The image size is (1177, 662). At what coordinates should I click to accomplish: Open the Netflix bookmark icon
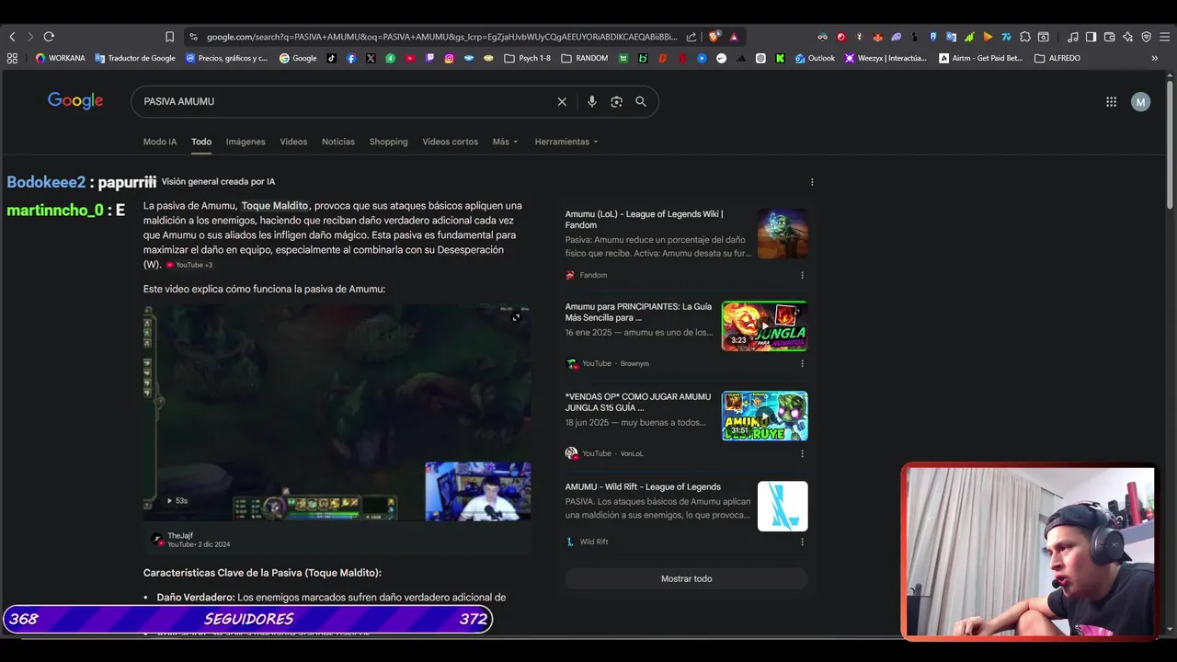(681, 58)
